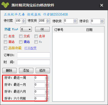Click the 作者Q825535408 text
108x105 pixels.
(x=55, y=14)
